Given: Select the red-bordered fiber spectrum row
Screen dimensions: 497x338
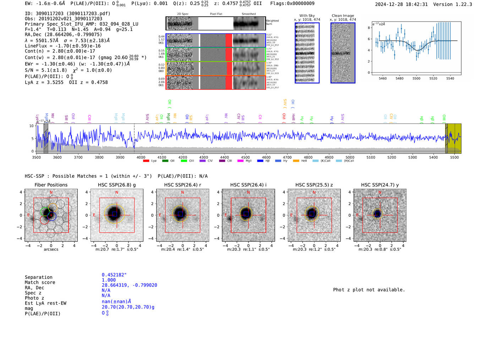Looking at the screenshot, I should pyautogui.click(x=215, y=82).
